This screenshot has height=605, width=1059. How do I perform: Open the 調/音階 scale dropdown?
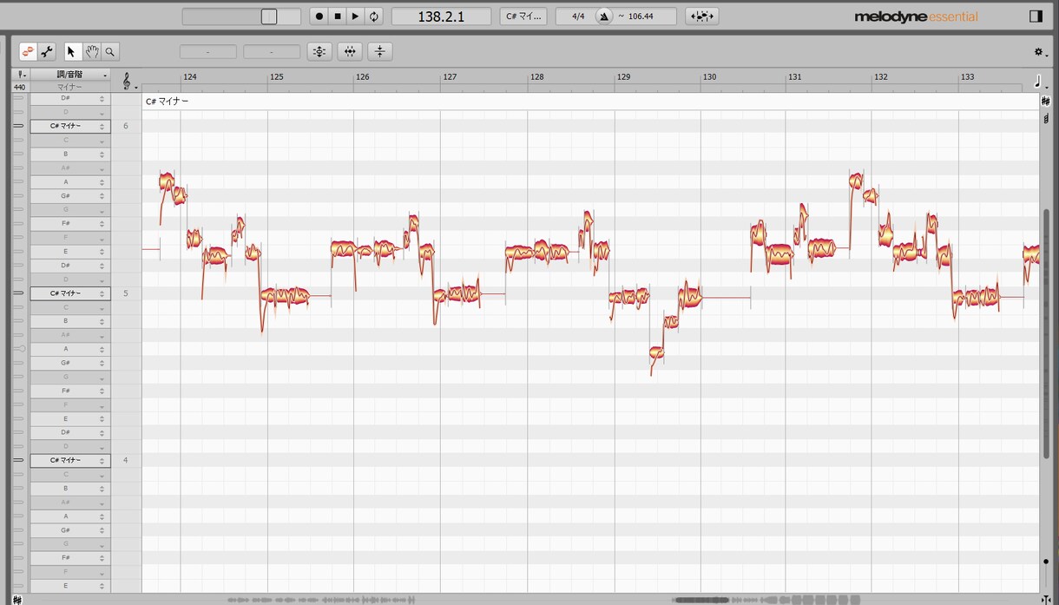pyautogui.click(x=70, y=76)
